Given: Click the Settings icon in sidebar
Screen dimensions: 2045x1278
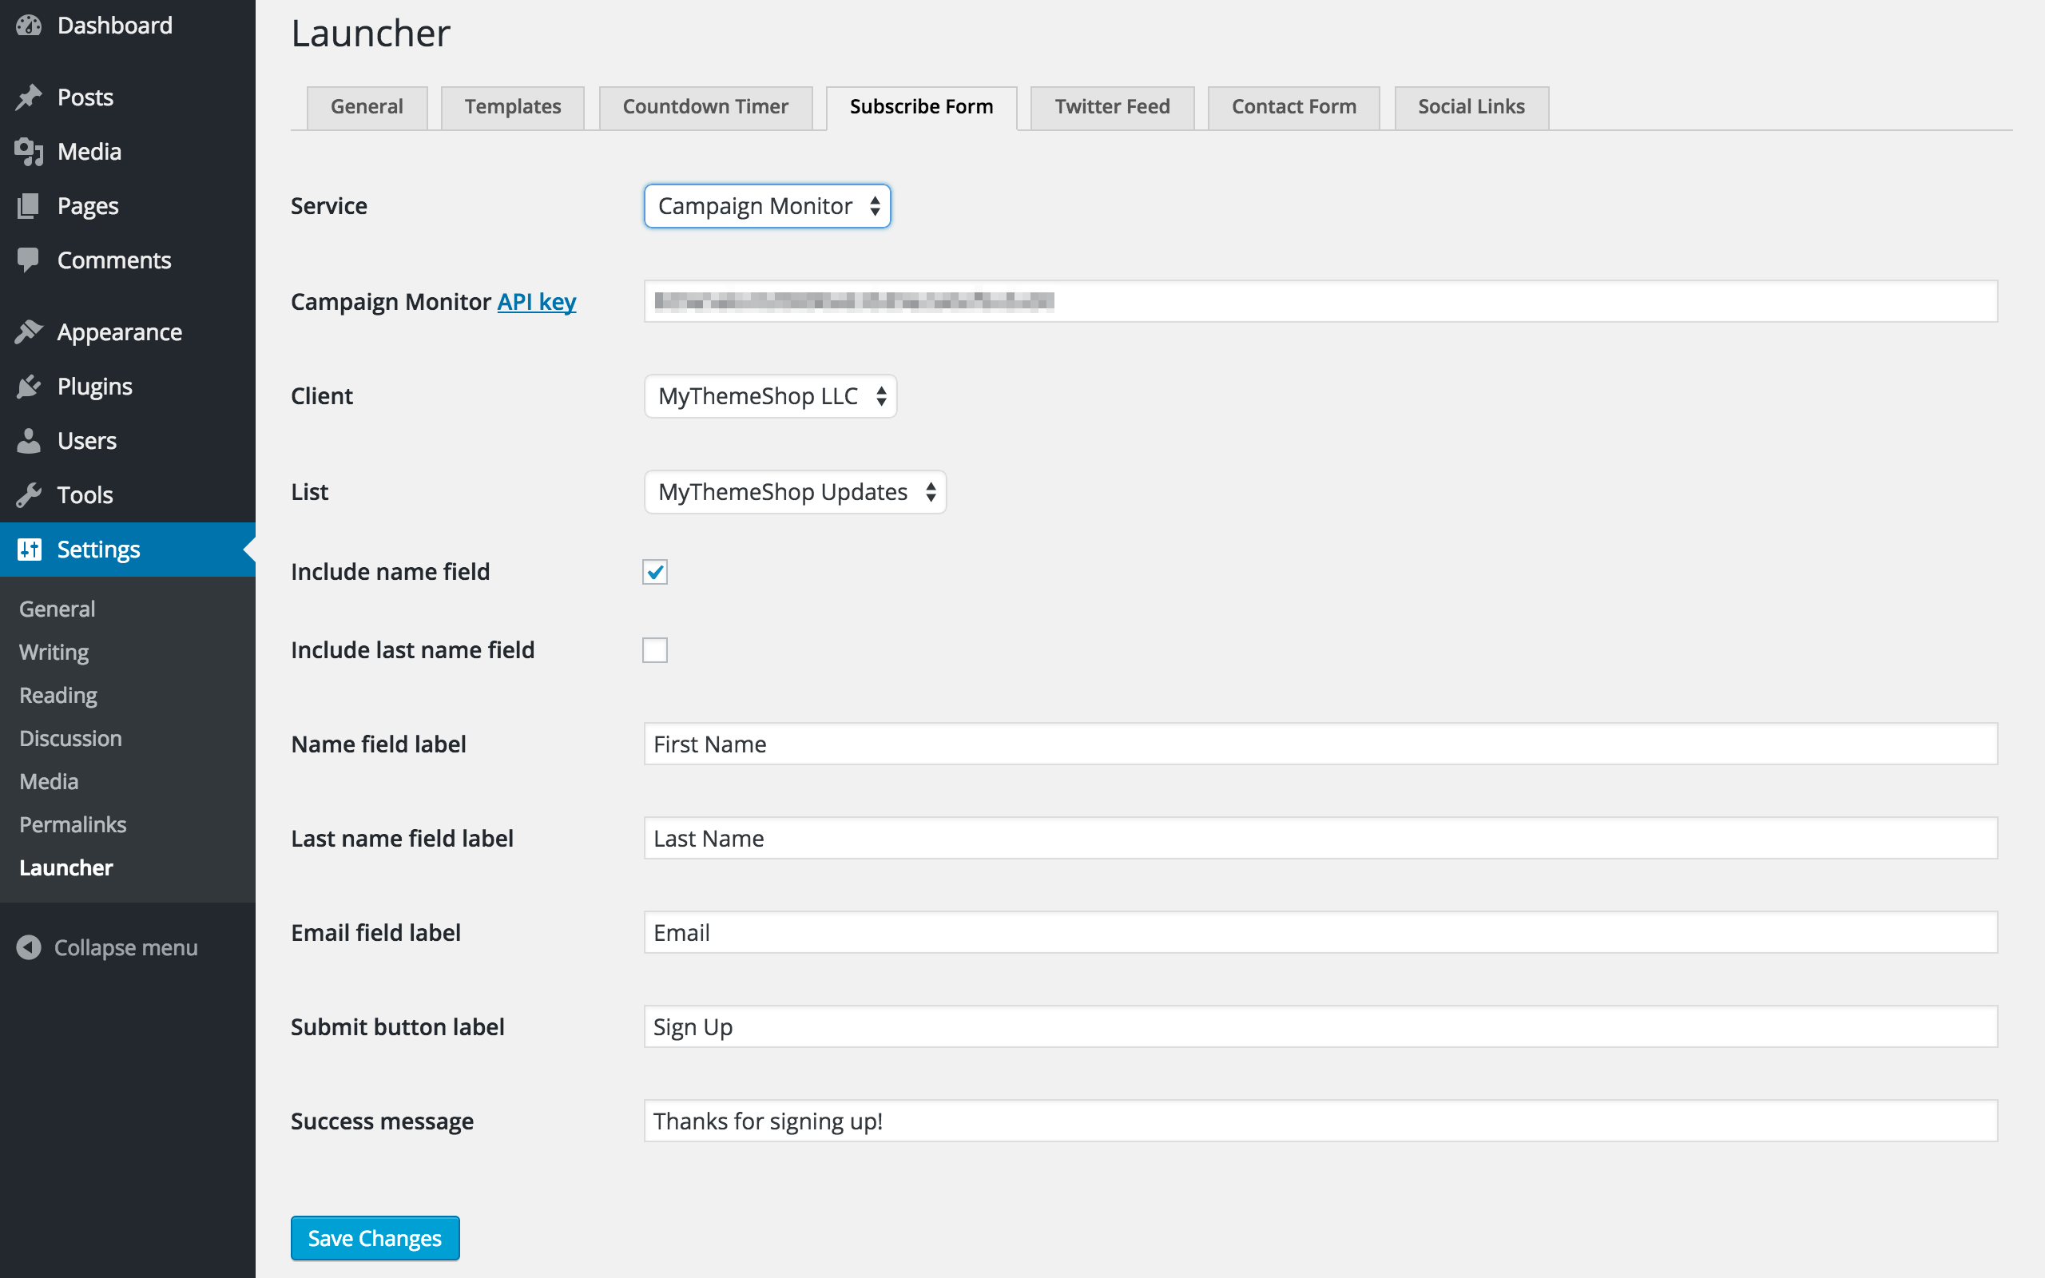Looking at the screenshot, I should click(x=30, y=550).
